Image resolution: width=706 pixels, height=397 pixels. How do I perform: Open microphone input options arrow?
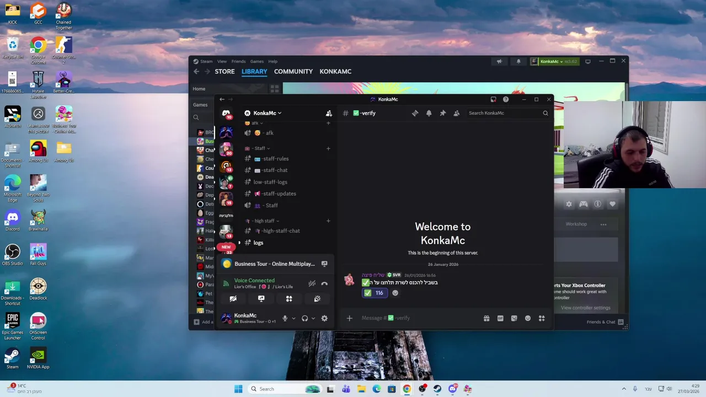click(293, 318)
